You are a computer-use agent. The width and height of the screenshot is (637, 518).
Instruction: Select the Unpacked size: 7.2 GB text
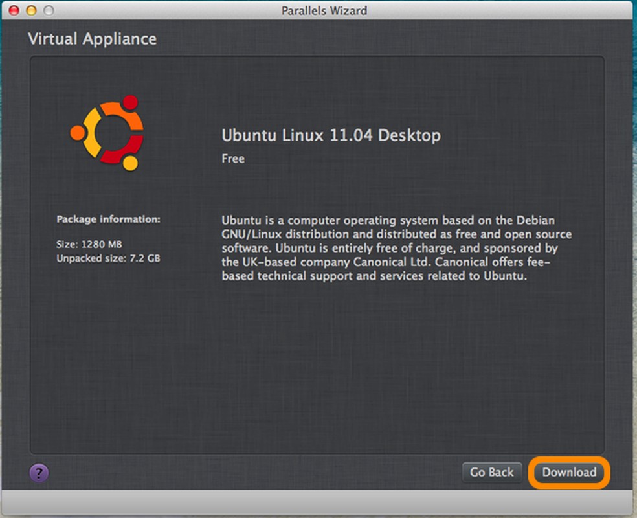click(108, 258)
